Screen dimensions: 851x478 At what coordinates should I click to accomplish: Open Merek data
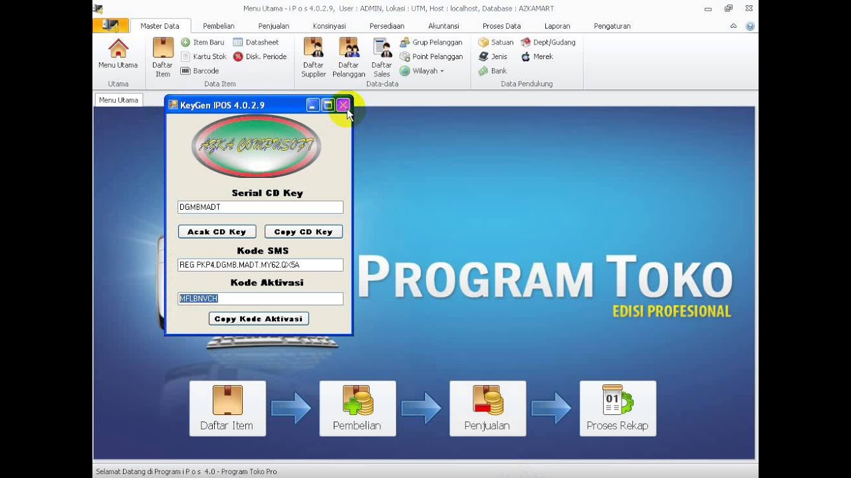[x=537, y=56]
